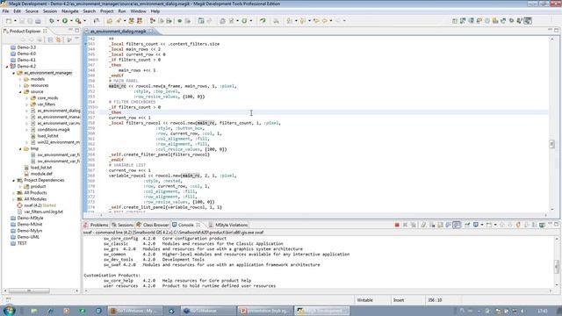Expand the All Products node
Image resolution: width=562 pixels, height=316 pixels.
pos(14,193)
